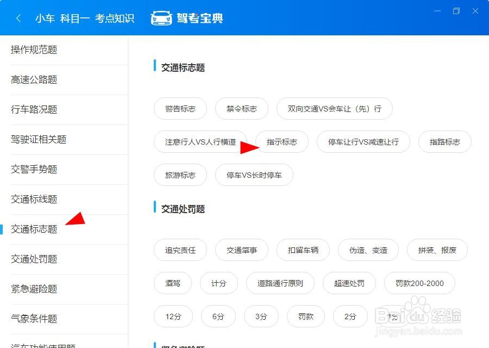Open 双向交通VS会车让（先）行 topic
The width and height of the screenshot is (489, 348).
pyautogui.click(x=334, y=109)
